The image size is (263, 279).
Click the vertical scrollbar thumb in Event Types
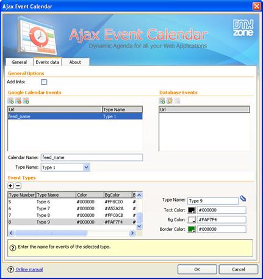point(139,217)
